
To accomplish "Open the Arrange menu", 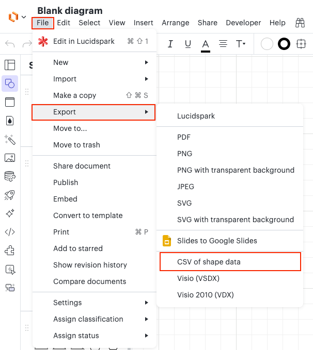I will (x=176, y=23).
